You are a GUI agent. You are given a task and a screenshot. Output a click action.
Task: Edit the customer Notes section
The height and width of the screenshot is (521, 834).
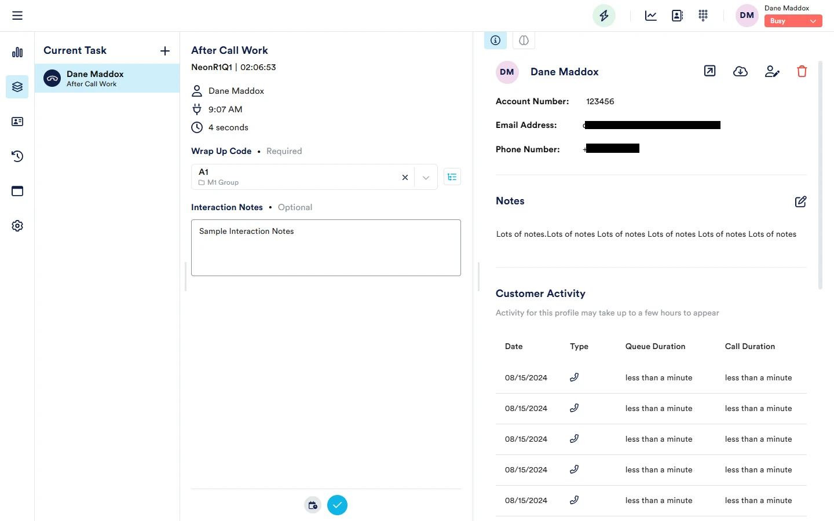click(800, 201)
